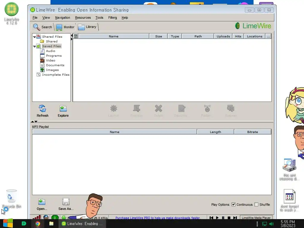Viewport: 304px width, 228px height.
Task: Click the playlist Save As... disk icon
Action: (66, 202)
